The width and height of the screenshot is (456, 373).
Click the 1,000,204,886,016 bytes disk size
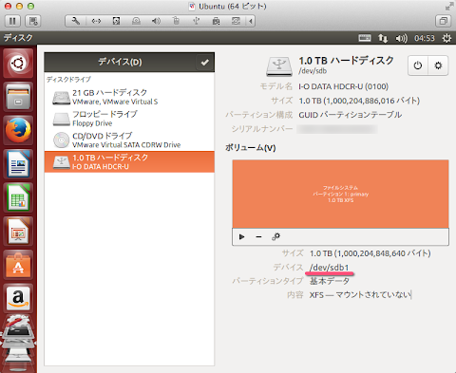359,101
